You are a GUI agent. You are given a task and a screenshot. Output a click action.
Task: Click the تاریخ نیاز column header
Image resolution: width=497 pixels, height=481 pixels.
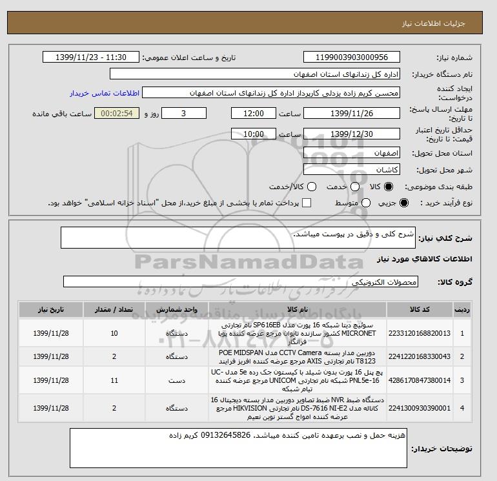51,309
